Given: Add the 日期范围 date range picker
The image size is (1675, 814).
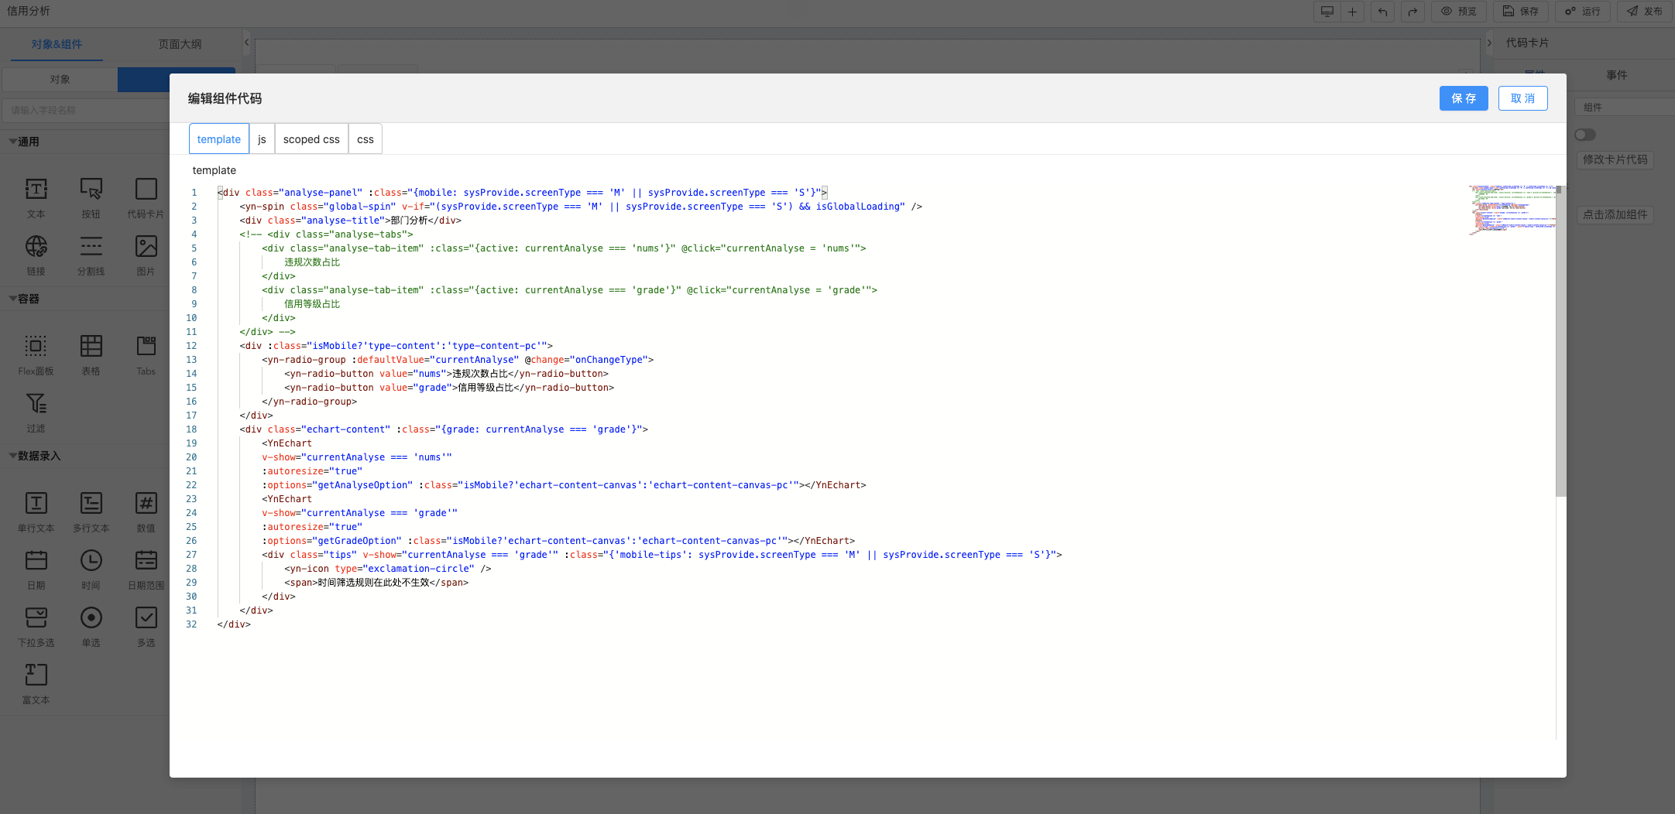Looking at the screenshot, I should coord(146,569).
